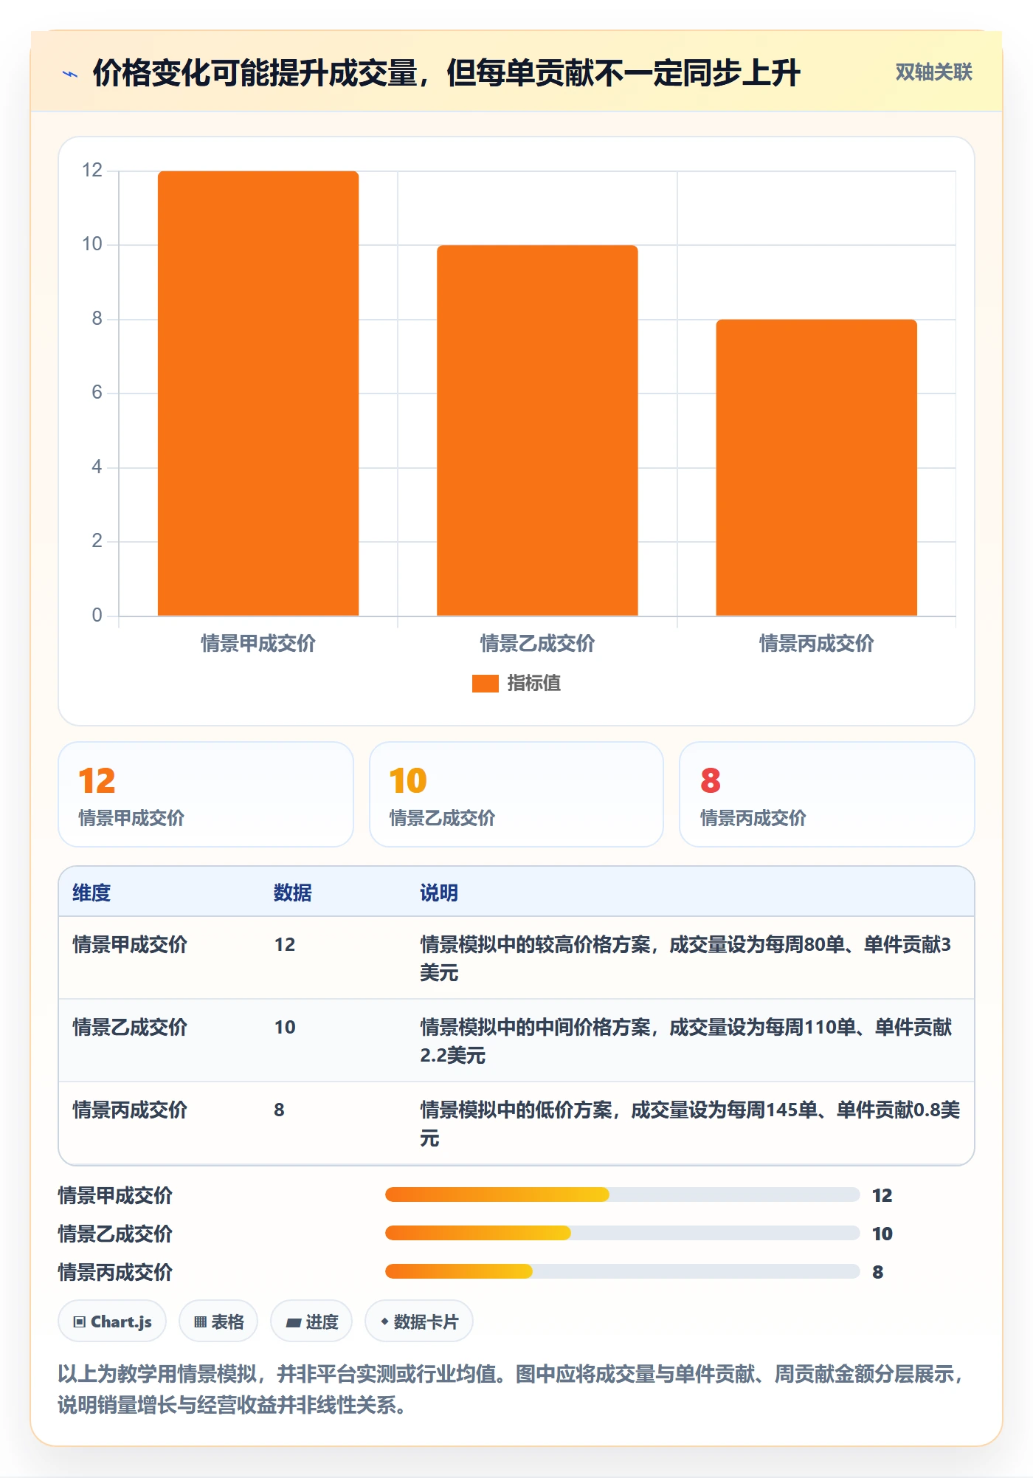Click progress label 情景丙成交价
Image resolution: width=1033 pixels, height=1478 pixels.
115,1272
